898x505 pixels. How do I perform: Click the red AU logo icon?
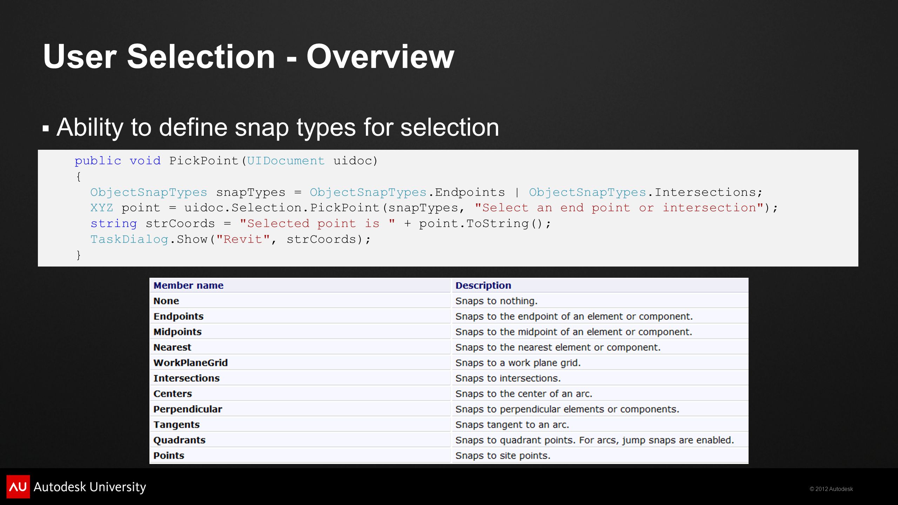coord(18,486)
